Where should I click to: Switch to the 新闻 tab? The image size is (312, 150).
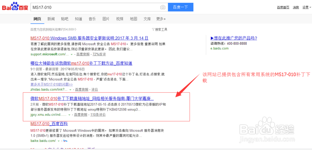click(x=51, y=19)
